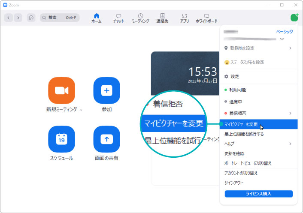Screen dimensions: 303x213
Task: Open the Help (ヘルプ) menu item
Action: [258, 144]
